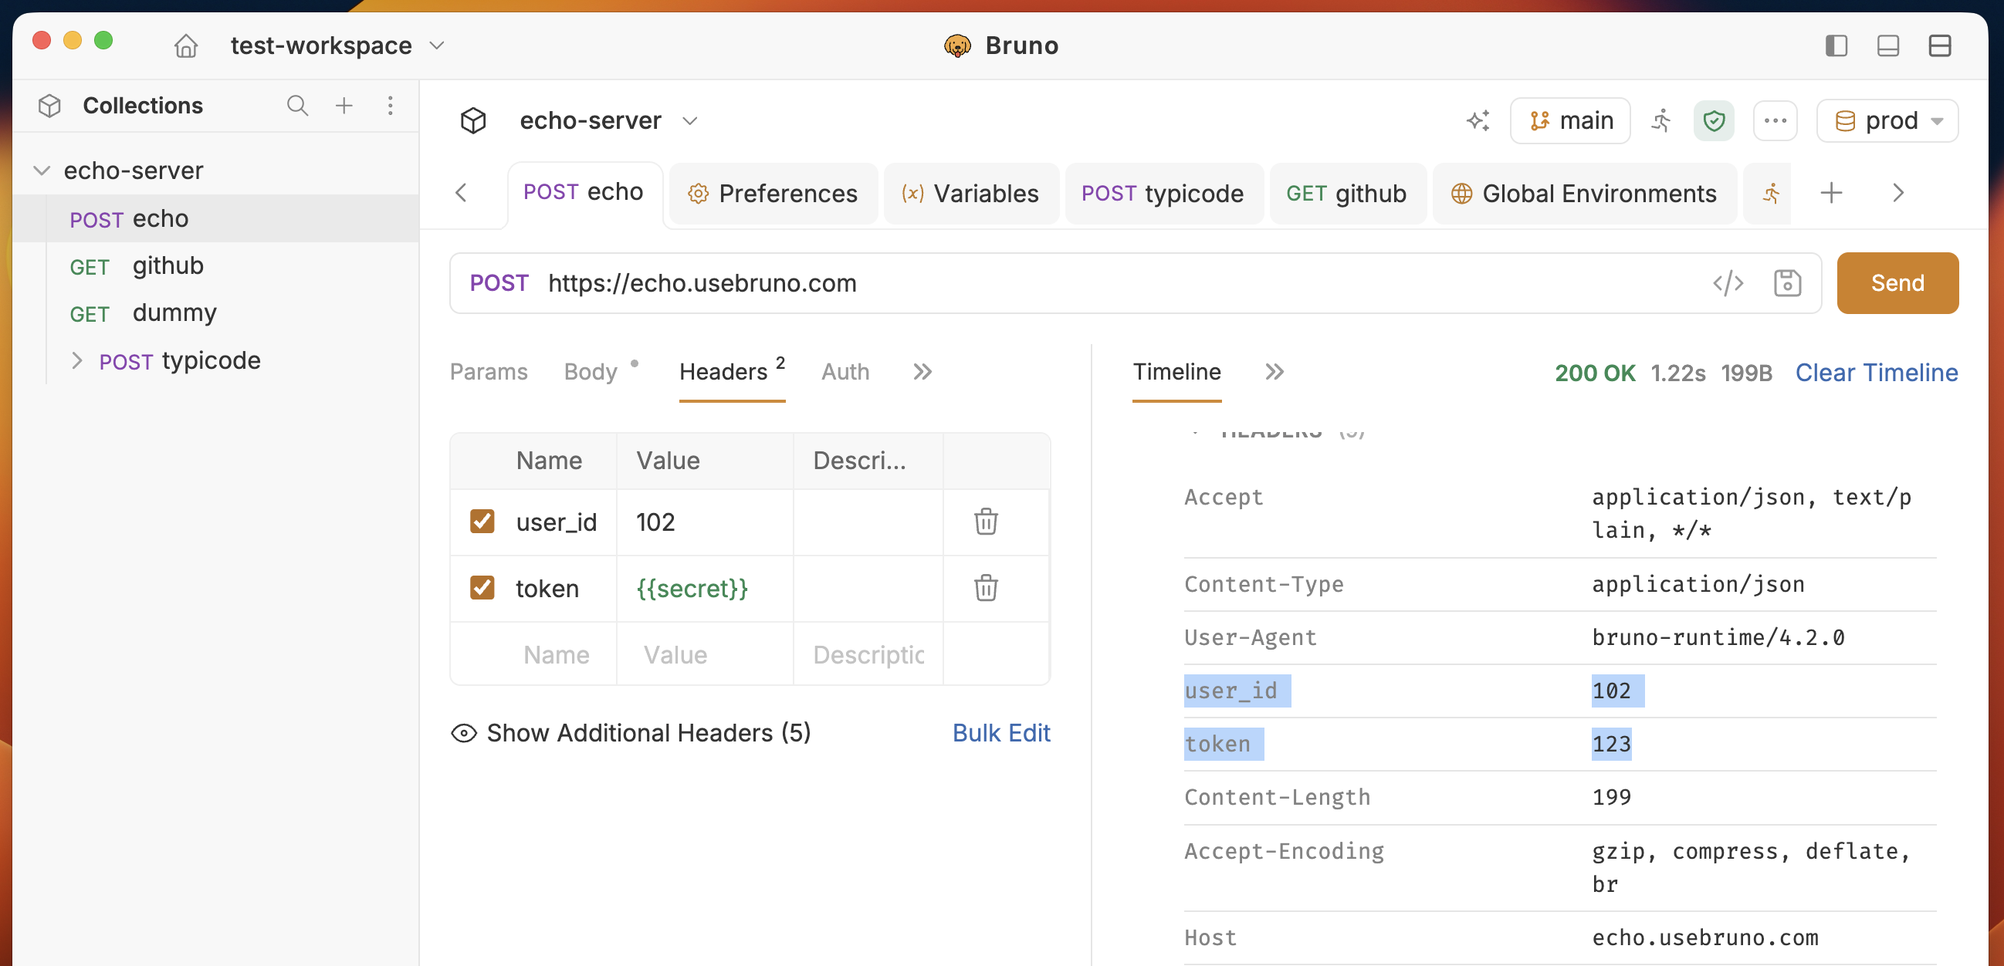Edit the token header value {{secret}}

[x=705, y=589]
